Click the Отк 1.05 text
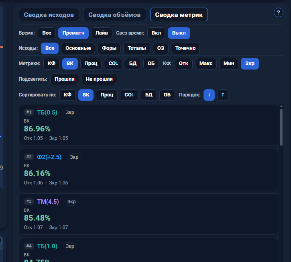The image size is (291, 262). 33,138
